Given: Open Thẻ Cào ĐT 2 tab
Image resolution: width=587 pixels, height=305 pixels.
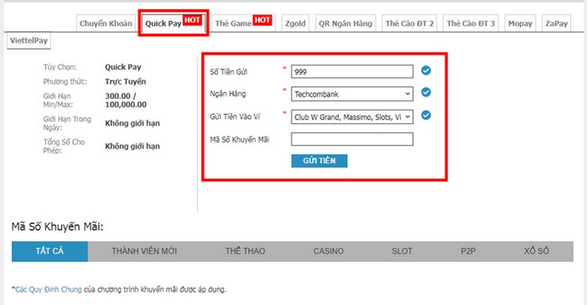Looking at the screenshot, I should 409,23.
